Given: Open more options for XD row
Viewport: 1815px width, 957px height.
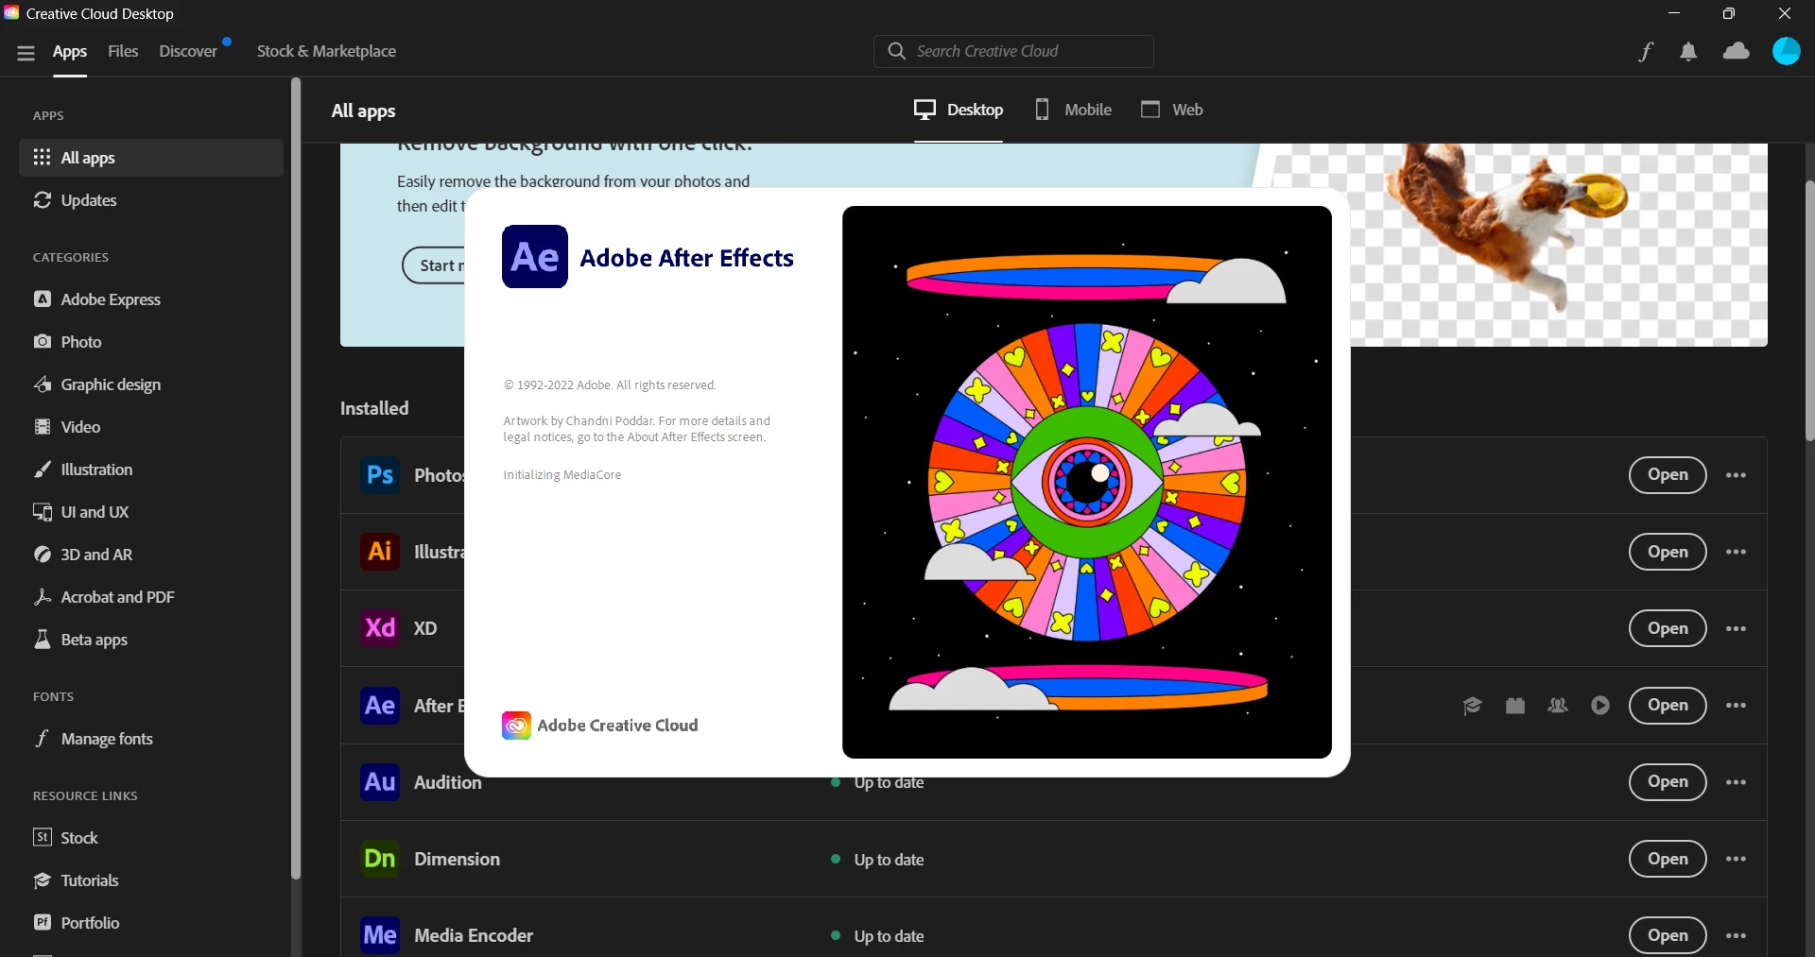Looking at the screenshot, I should tap(1736, 628).
